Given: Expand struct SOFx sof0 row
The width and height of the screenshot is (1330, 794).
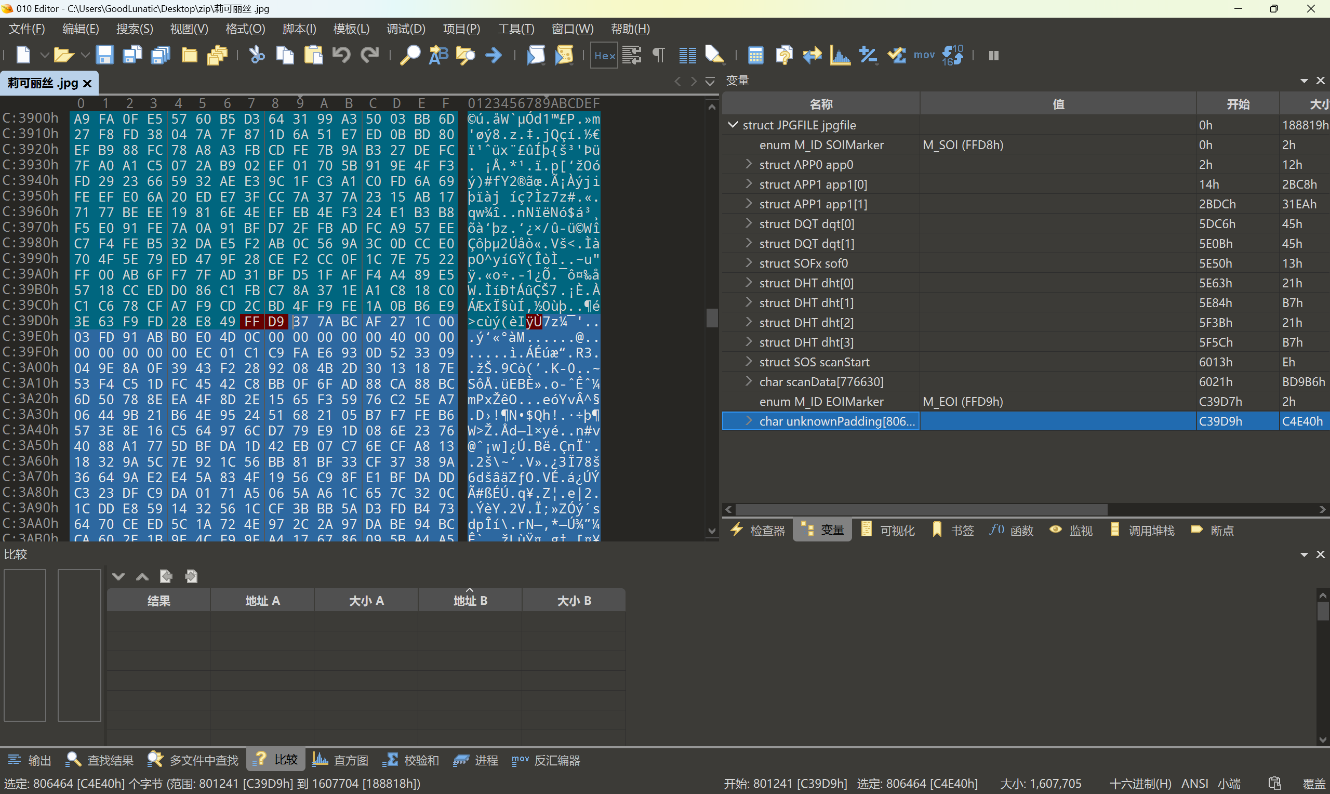Looking at the screenshot, I should click(749, 263).
